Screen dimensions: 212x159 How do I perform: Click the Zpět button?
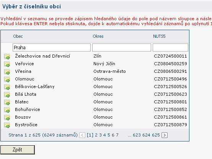pos(18,150)
